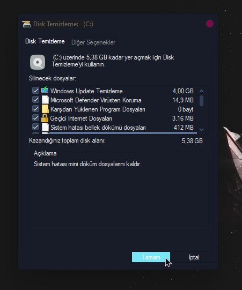Image resolution: width=242 pixels, height=290 pixels.
Task: Close the dialog with the magenta round button
Action: point(210,24)
